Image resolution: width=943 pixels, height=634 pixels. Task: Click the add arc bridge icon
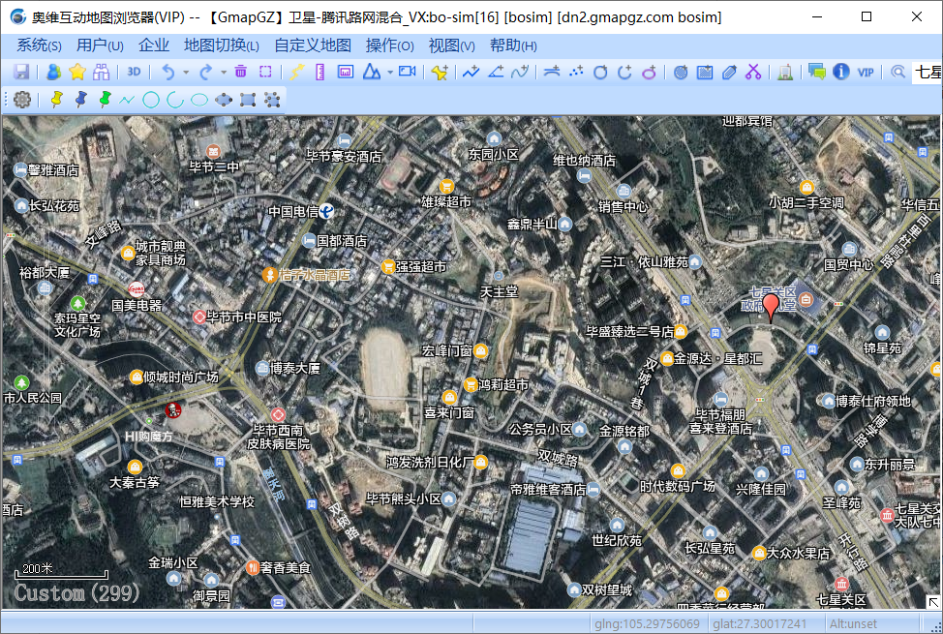click(552, 73)
